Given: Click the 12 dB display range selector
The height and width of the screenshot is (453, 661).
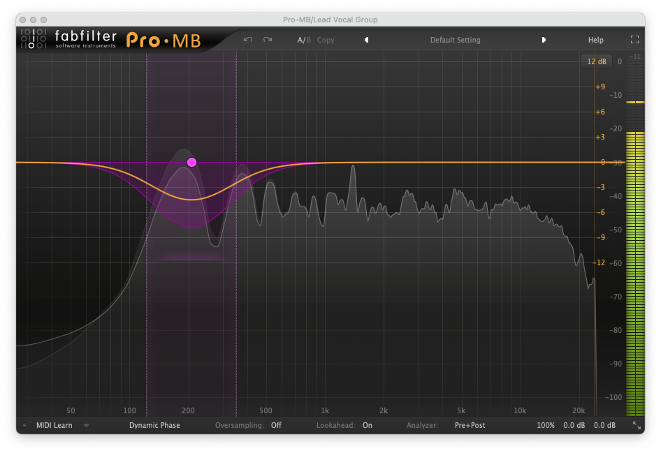Looking at the screenshot, I should 596,61.
